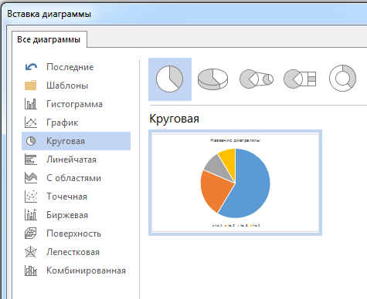Viewport: 367px width, 299px height.
Task: Click the scatter icon beside Точечная
Action: (x=31, y=197)
